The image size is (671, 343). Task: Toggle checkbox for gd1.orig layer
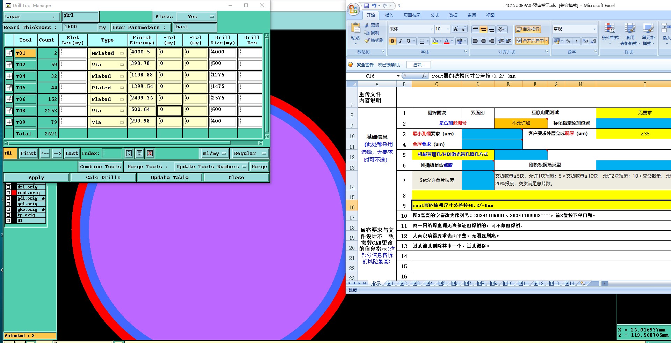(8, 198)
